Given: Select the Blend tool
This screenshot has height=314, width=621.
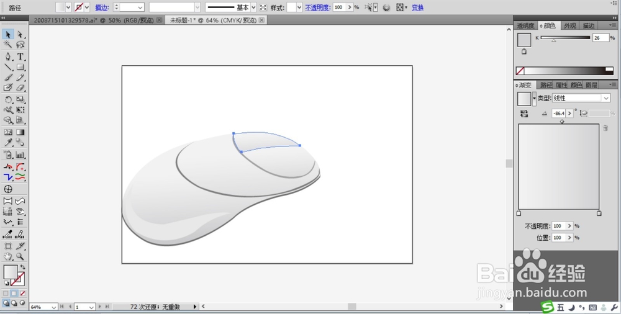Looking at the screenshot, I should pos(20,143).
